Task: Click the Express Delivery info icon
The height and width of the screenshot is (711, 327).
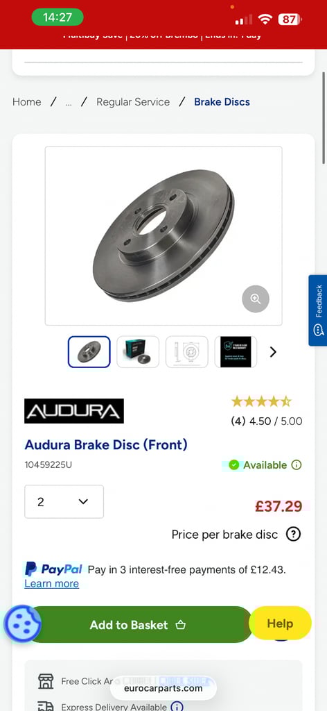Action: click(177, 706)
